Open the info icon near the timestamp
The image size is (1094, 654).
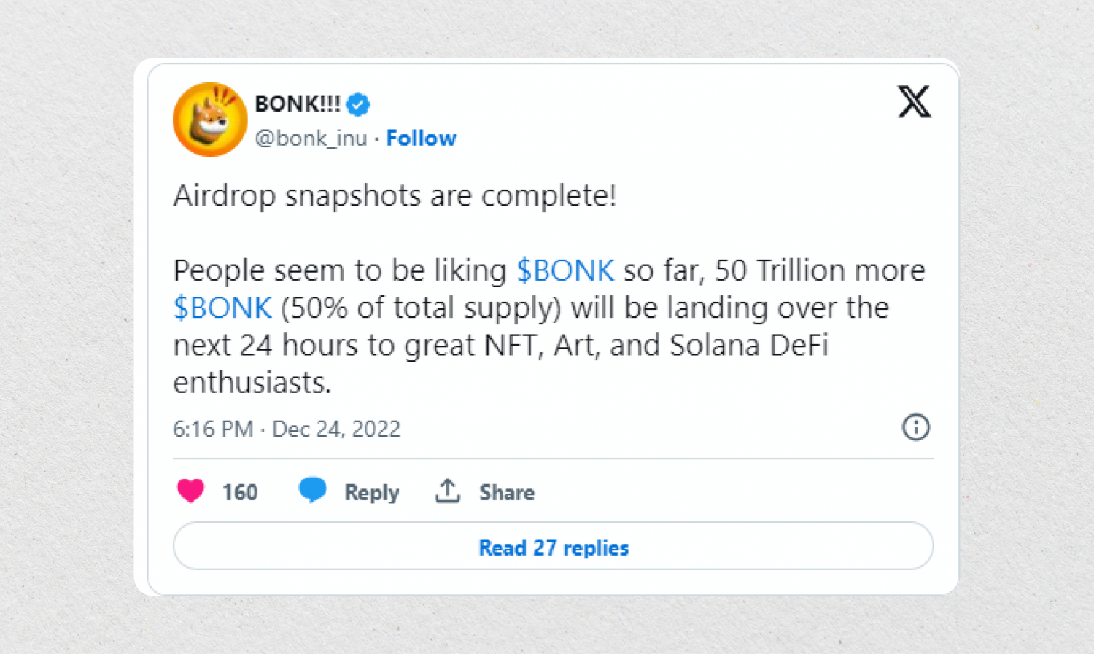coord(916,428)
